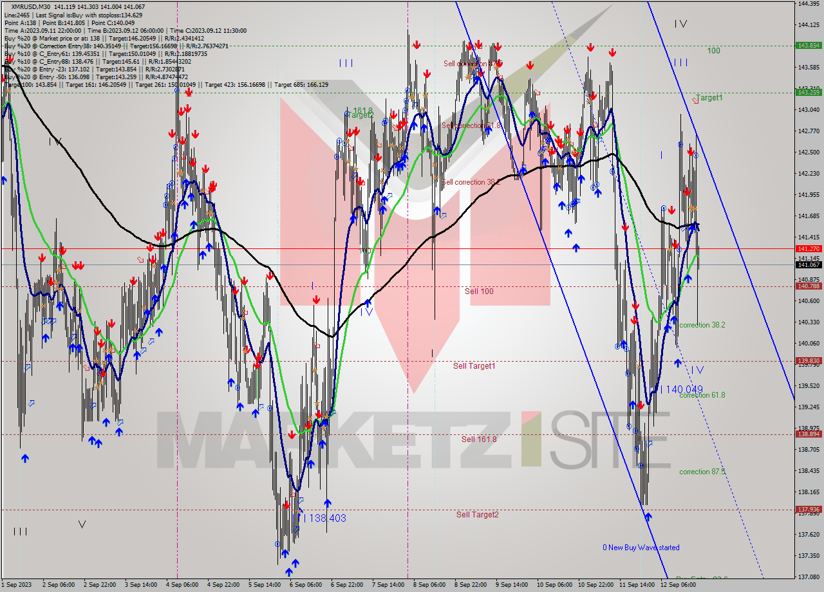Select the 'Last Signal is:Buy with stoploss:134.629' line
Screen dimensions: 824x592
[x=89, y=15]
